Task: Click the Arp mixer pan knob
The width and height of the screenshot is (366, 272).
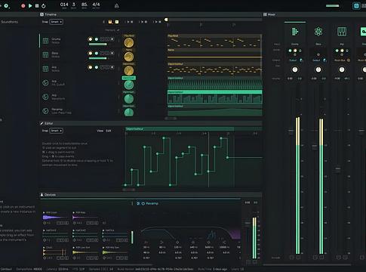Action: click(x=342, y=70)
